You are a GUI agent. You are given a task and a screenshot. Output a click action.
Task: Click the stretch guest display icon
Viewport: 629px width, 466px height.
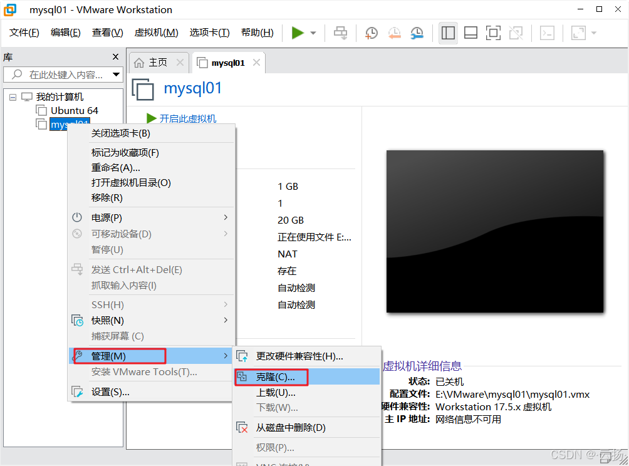pyautogui.click(x=578, y=33)
